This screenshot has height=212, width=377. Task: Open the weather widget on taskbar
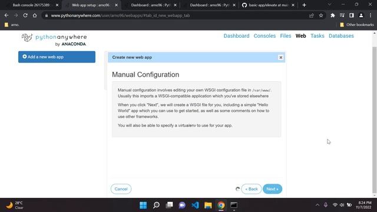[x=15, y=206]
